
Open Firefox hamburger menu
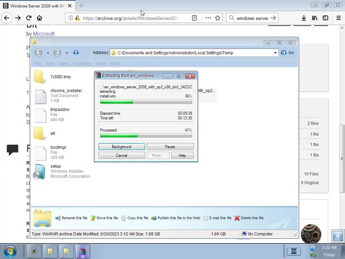tap(339, 18)
